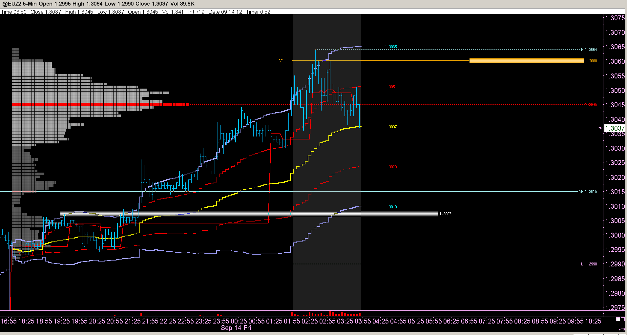Viewport: 627px width, 335px height.
Task: Click 1.2980 on the price axis
Action: click(615, 293)
